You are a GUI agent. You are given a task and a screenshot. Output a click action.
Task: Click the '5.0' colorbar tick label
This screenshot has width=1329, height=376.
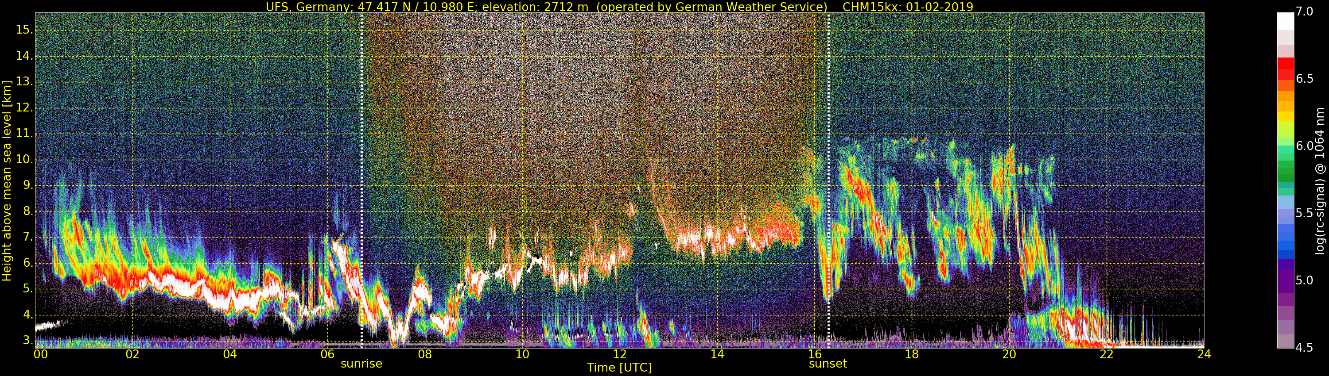click(1305, 280)
